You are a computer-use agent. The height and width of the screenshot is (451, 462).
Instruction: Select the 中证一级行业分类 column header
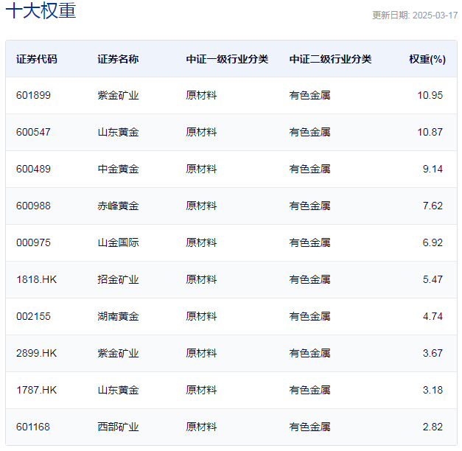227,59
